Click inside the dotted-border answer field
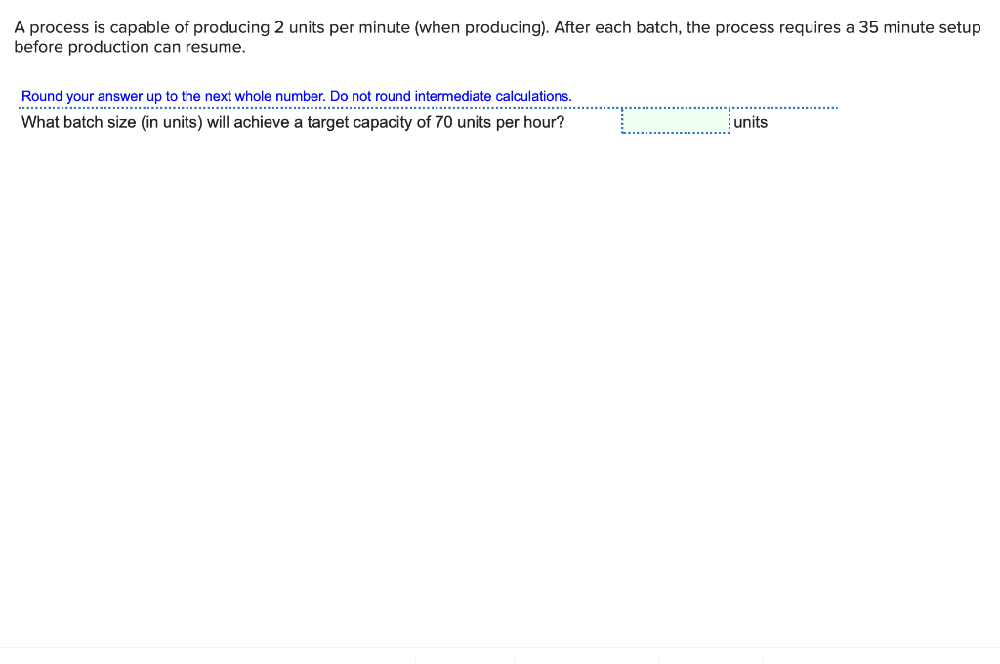This screenshot has height=664, width=1000. point(675,121)
